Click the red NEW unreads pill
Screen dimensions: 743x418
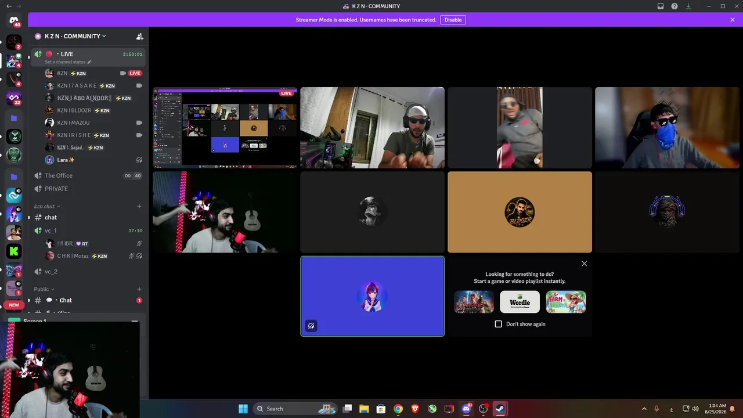pos(14,305)
